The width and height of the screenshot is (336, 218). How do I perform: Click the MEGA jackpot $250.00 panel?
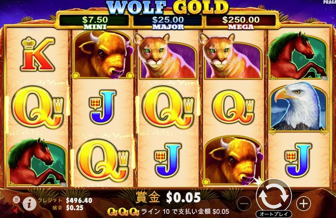[241, 22]
